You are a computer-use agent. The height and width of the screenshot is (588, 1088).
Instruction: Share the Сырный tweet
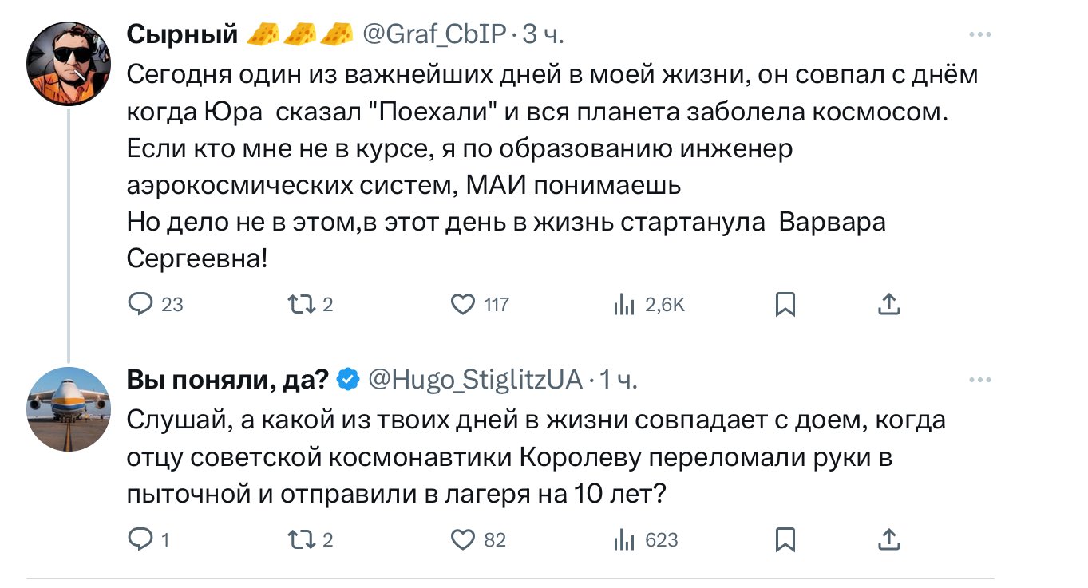pos(889,304)
